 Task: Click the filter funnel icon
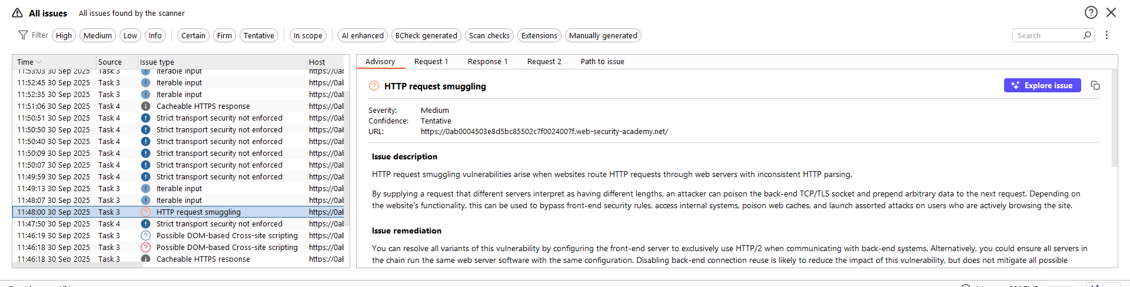pyautogui.click(x=23, y=35)
